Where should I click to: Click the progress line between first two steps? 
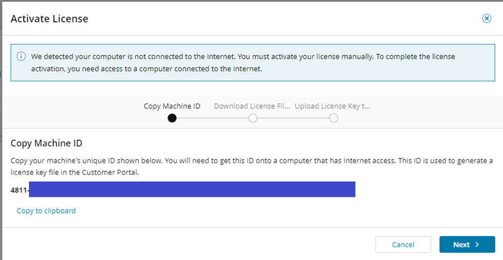[212, 118]
